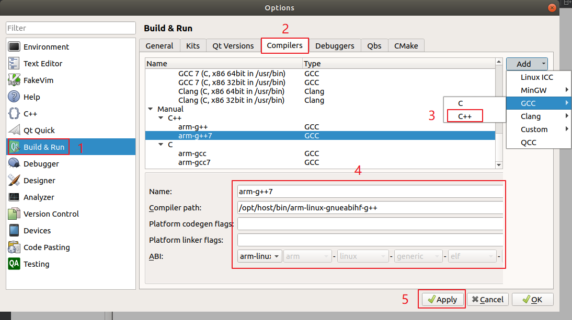Switch to the Qbs tab
Image resolution: width=572 pixels, height=320 pixels.
pos(374,46)
